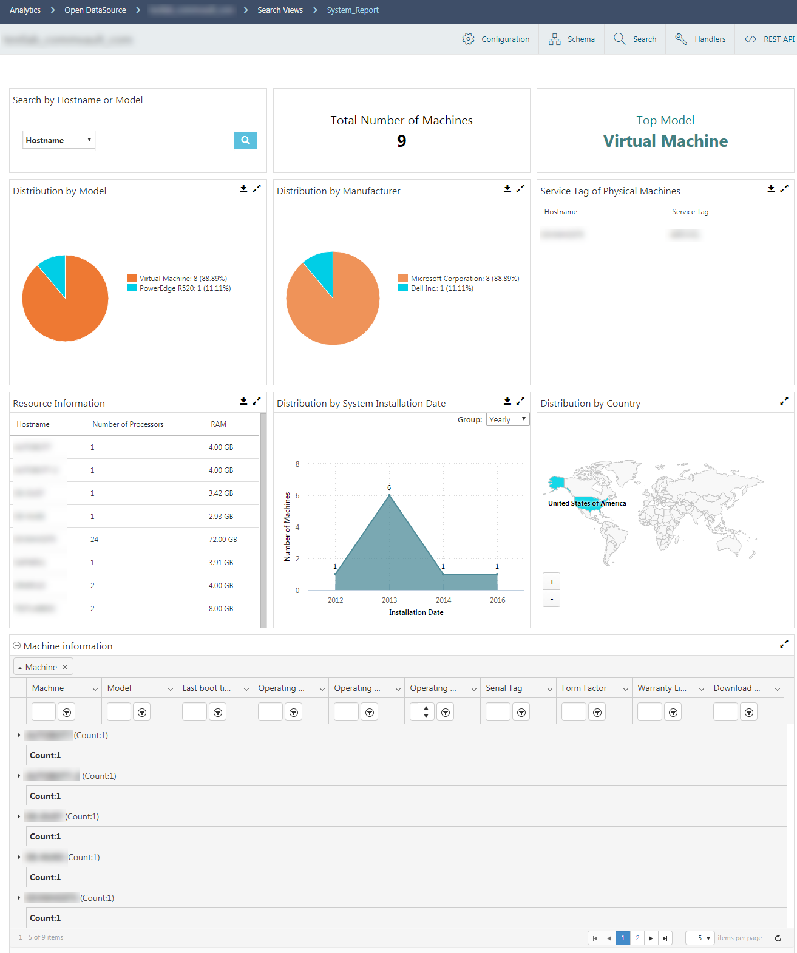Image resolution: width=797 pixels, height=953 pixels.
Task: Expand the Distribution by Model panel
Action: (257, 189)
